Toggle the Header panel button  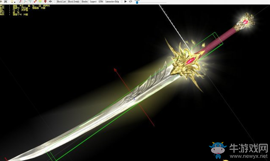click(x=85, y=2)
